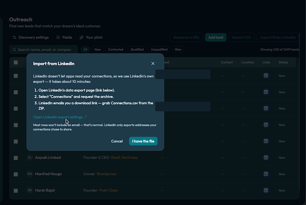Click the sliders icon beside Discovery settings
Image resolution: width=306 pixels, height=205 pixels.
tap(15, 37)
